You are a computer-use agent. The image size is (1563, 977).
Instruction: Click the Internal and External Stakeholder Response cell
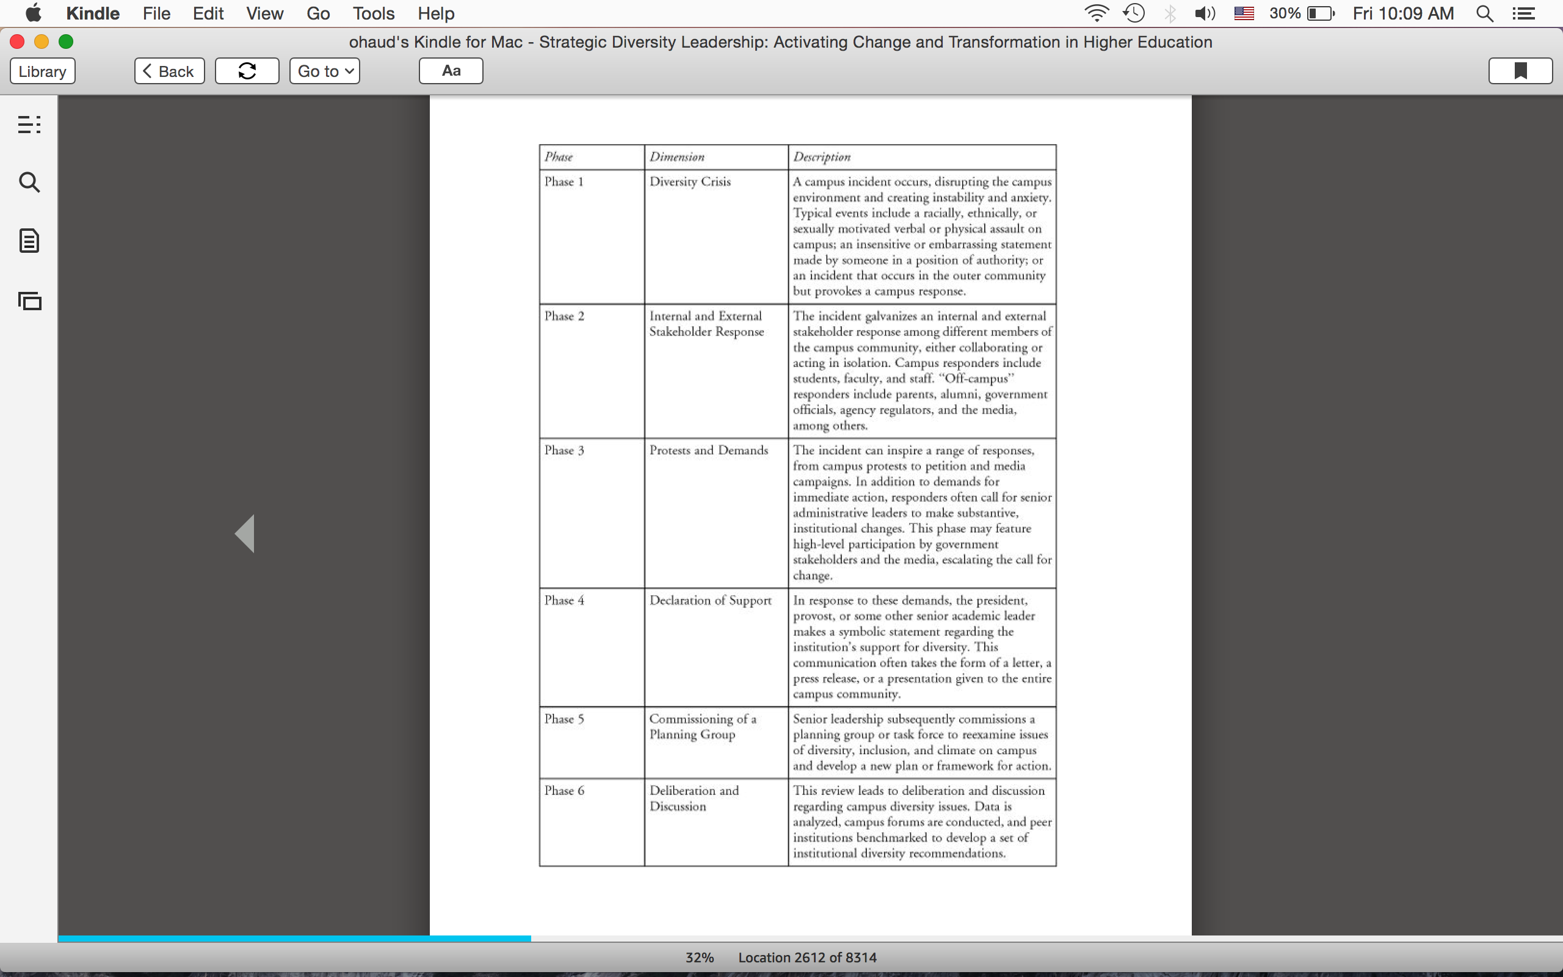[x=716, y=371]
